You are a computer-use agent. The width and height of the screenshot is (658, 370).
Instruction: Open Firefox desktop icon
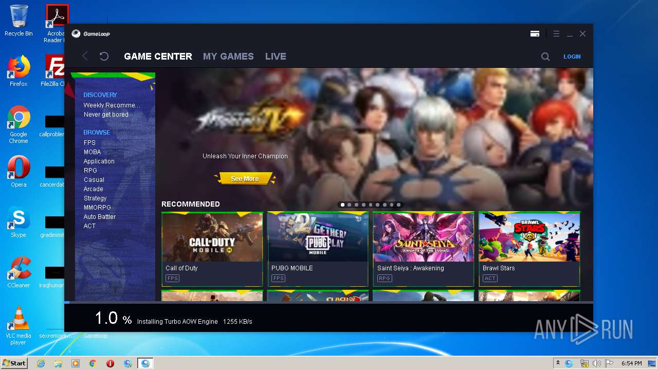pyautogui.click(x=19, y=71)
